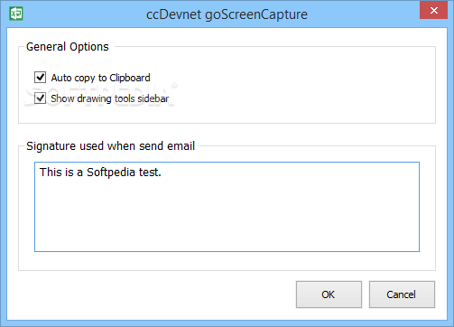
Task: Click the word "Softpedia" in the signature
Action: (x=111, y=173)
